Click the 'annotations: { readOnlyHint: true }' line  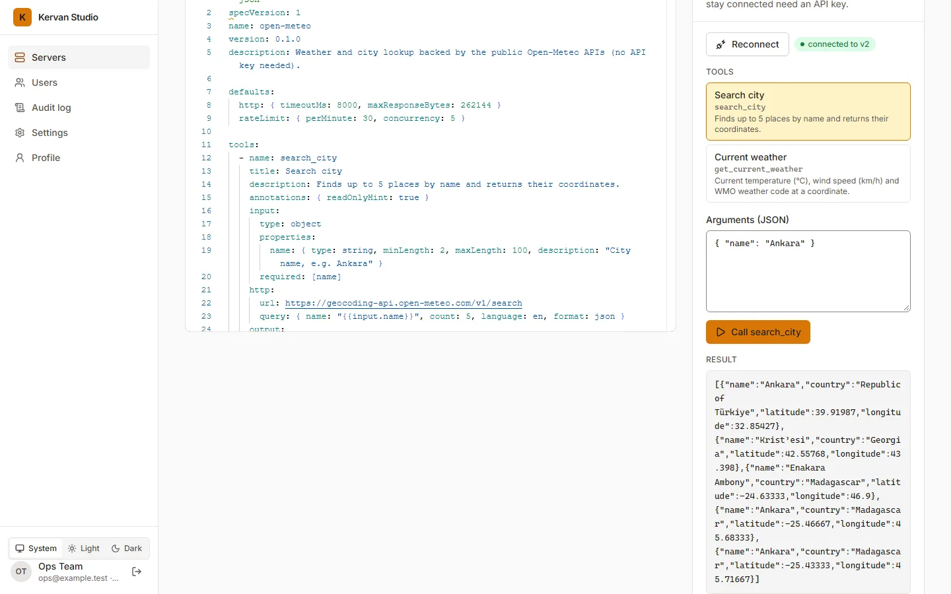(339, 197)
